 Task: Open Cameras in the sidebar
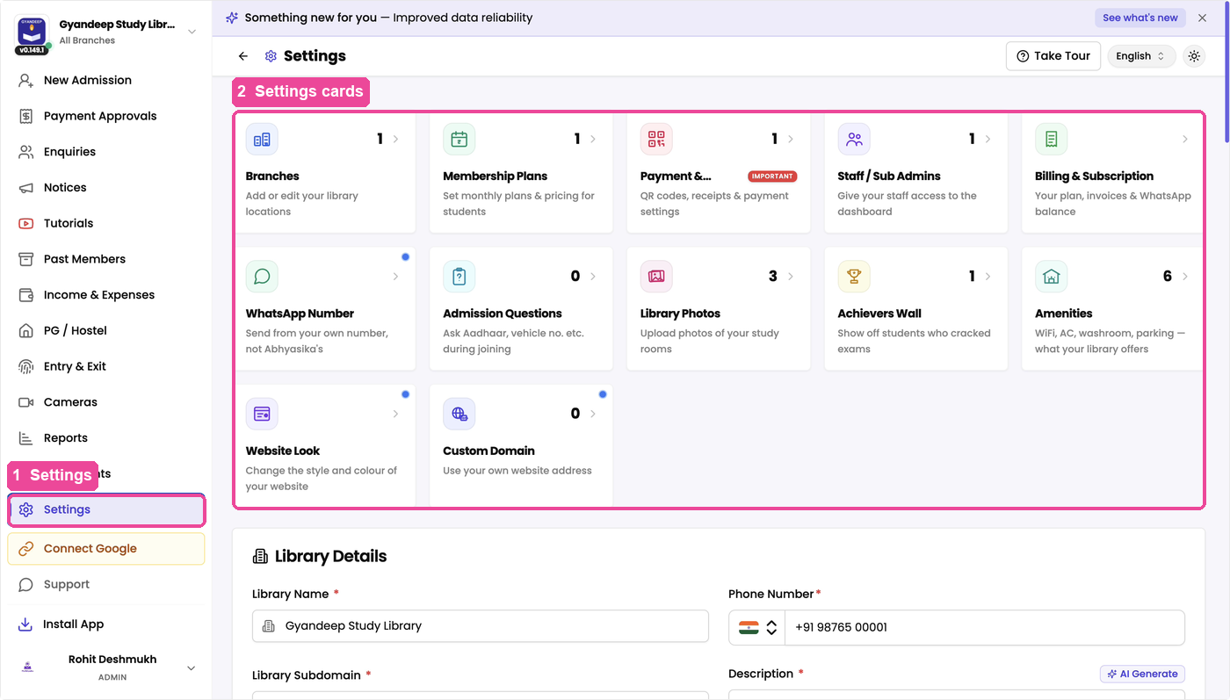click(106, 402)
